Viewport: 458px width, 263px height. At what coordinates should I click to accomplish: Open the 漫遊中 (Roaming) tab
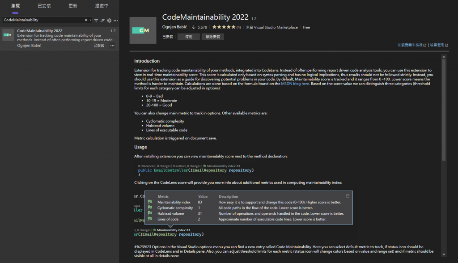tap(102, 6)
